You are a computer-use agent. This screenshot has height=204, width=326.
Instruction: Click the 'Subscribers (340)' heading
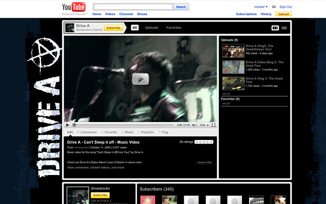(x=156, y=189)
